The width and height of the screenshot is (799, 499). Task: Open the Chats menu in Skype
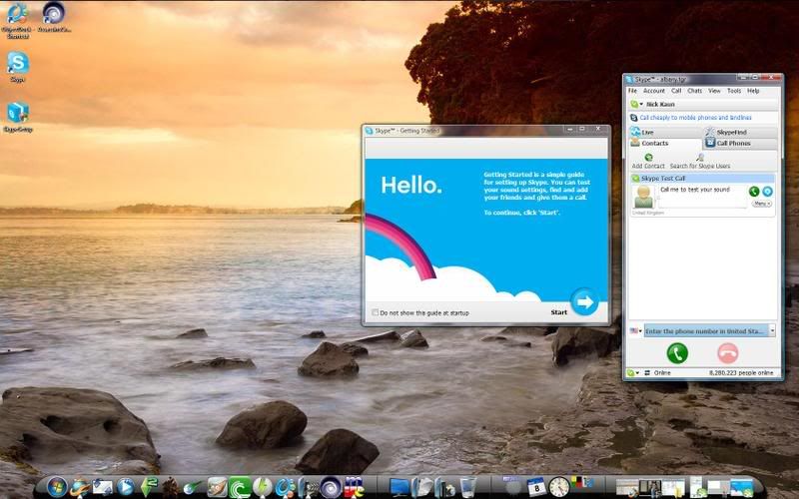point(694,91)
